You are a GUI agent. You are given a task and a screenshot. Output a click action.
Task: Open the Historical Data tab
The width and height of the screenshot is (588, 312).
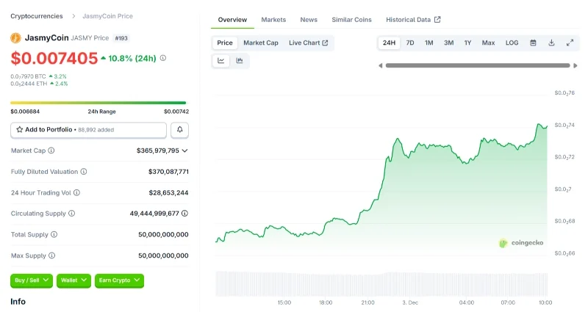coord(413,20)
